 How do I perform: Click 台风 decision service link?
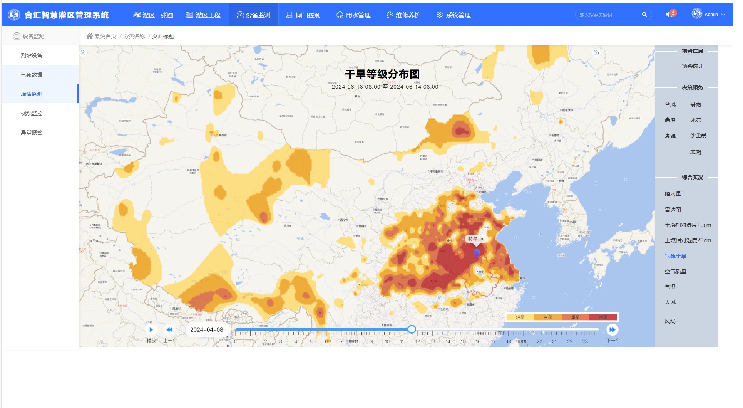(x=670, y=104)
